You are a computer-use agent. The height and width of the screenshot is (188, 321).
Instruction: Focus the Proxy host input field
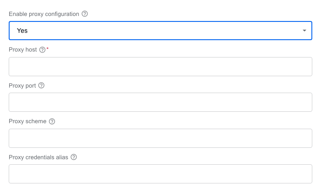[160, 67]
